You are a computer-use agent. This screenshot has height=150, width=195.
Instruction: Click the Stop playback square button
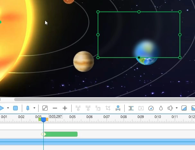pyautogui.click(x=15, y=108)
